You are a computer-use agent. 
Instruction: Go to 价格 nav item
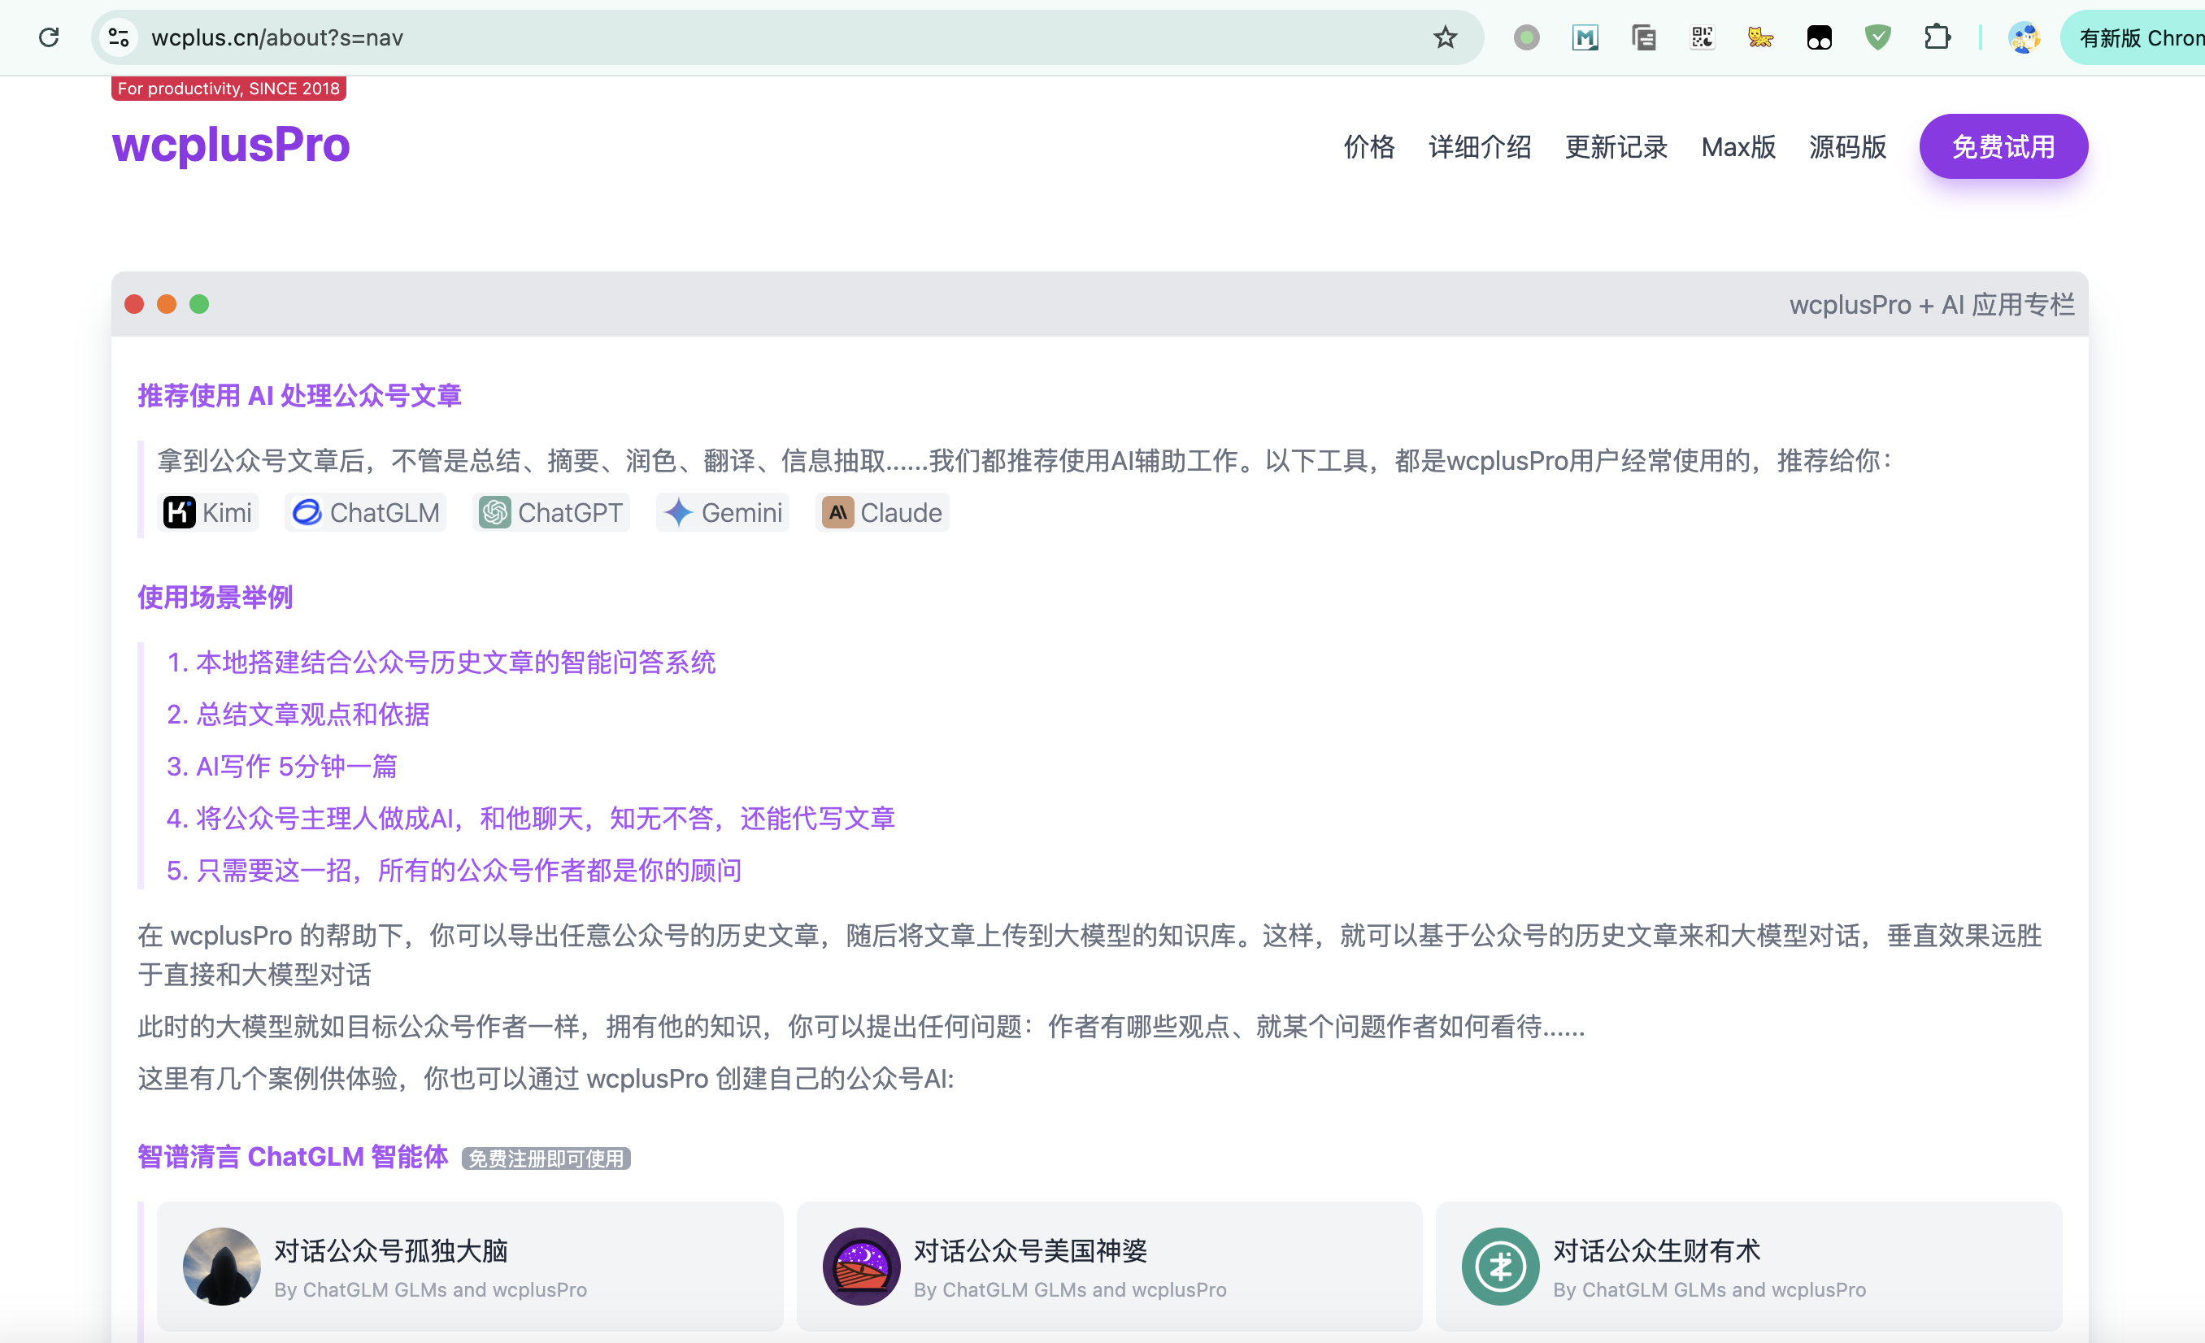pyautogui.click(x=1369, y=146)
